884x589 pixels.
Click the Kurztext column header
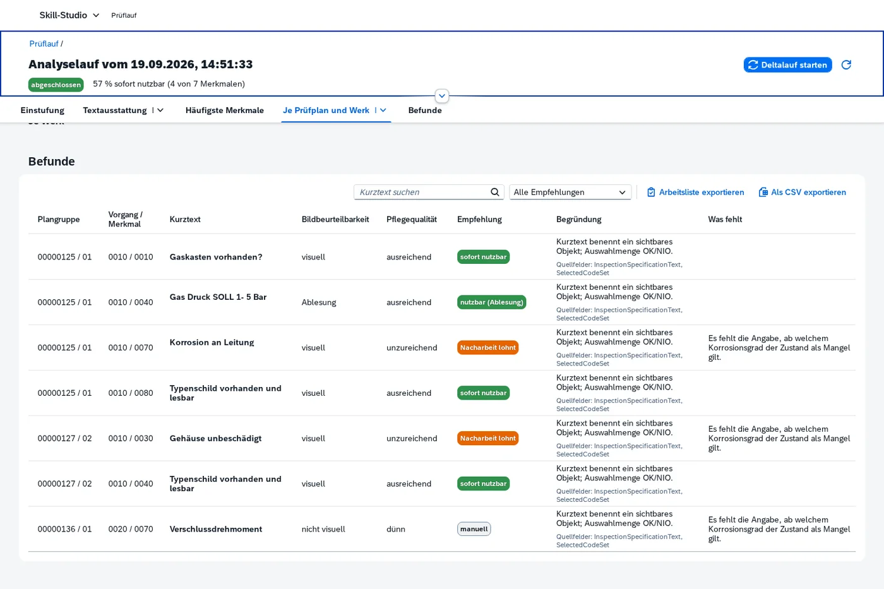(185, 219)
